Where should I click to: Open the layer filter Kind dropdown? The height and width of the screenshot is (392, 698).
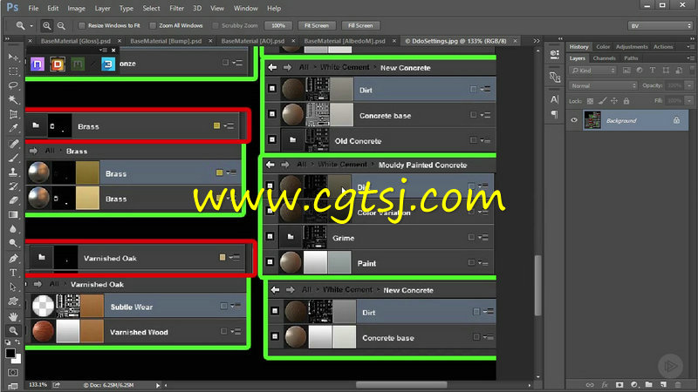592,71
